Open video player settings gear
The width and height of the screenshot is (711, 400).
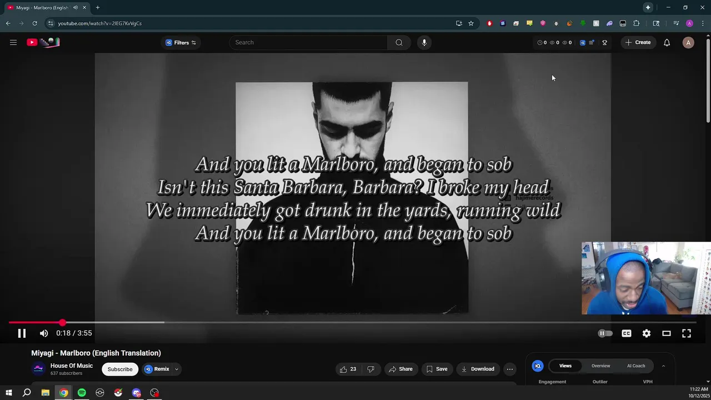coord(647,333)
